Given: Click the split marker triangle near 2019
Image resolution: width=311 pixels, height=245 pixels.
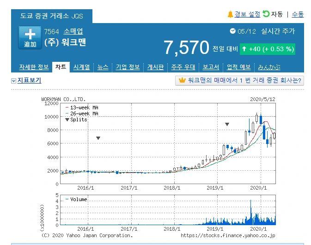Looking at the screenshot, I should click(x=227, y=124).
